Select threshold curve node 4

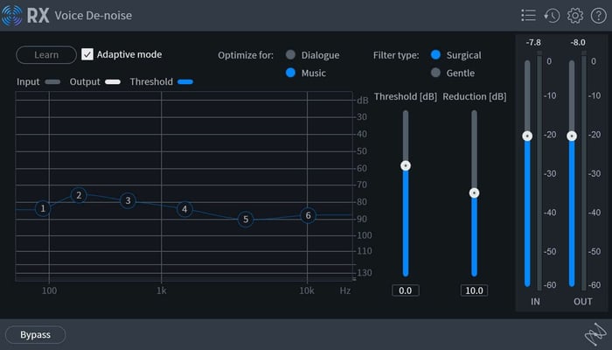coord(184,209)
